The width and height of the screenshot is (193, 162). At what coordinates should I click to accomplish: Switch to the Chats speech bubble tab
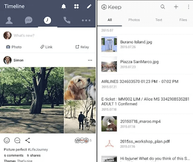click(28, 20)
